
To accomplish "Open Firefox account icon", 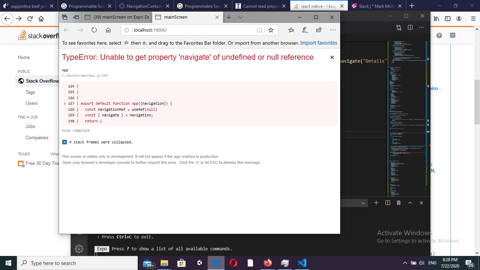I will (x=459, y=19).
